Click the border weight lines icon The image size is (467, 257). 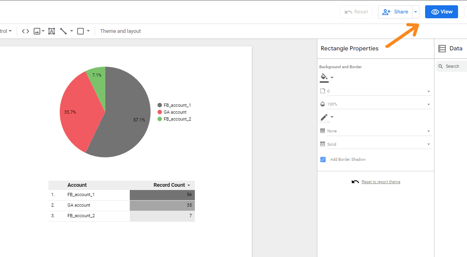coord(323,131)
